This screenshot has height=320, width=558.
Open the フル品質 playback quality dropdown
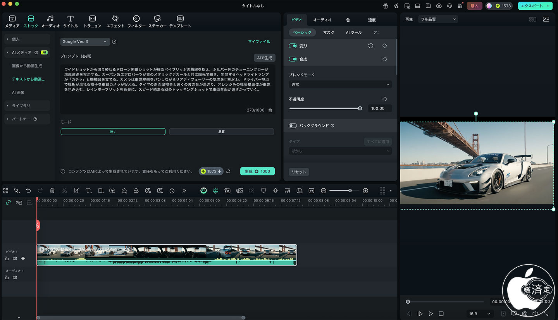pyautogui.click(x=438, y=19)
